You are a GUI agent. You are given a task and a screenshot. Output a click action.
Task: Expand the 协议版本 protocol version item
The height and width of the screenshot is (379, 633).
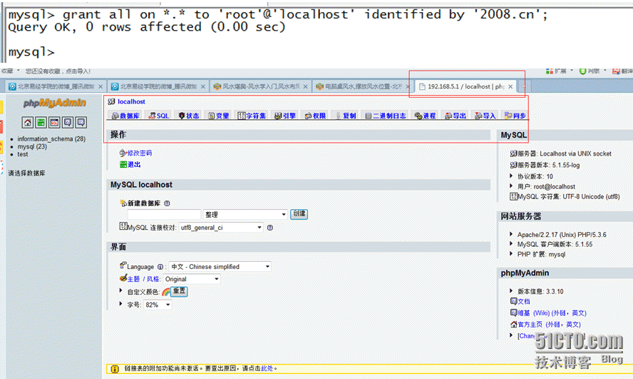coord(511,176)
